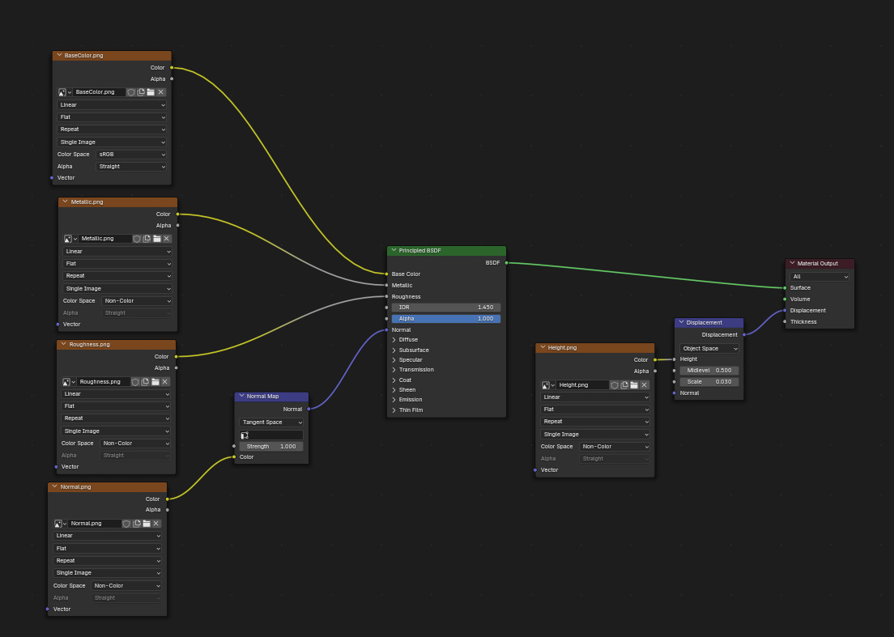Image resolution: width=894 pixels, height=637 pixels.
Task: Collapse the Displacement node header arrow
Action: tap(681, 322)
